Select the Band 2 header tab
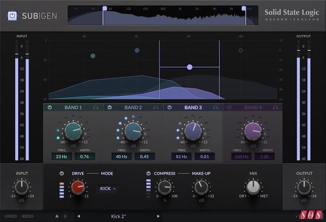 [133, 107]
